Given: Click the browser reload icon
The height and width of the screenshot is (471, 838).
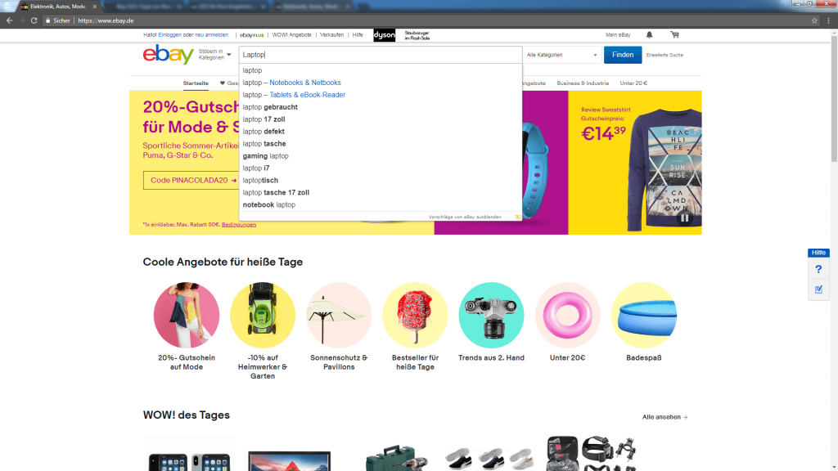Looking at the screenshot, I should (34, 20).
